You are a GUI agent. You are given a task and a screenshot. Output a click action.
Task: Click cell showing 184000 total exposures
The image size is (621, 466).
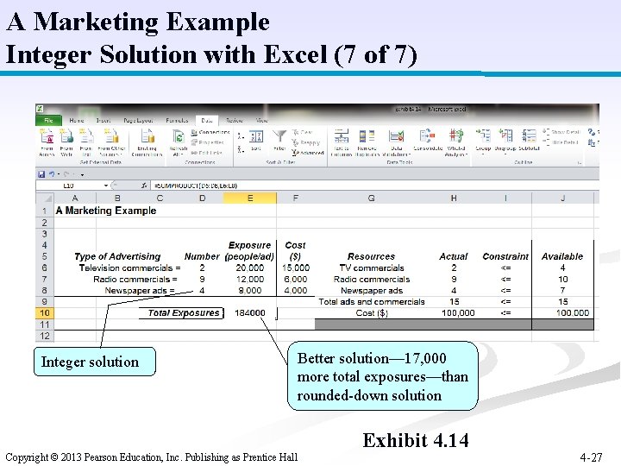point(250,313)
